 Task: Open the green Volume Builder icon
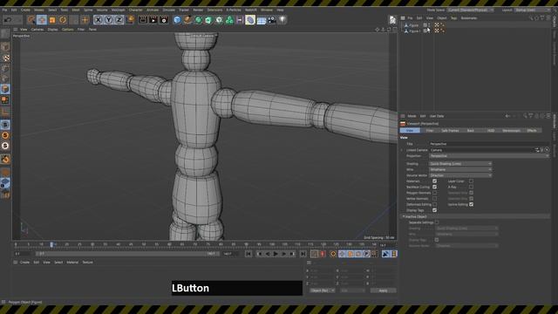click(x=229, y=20)
